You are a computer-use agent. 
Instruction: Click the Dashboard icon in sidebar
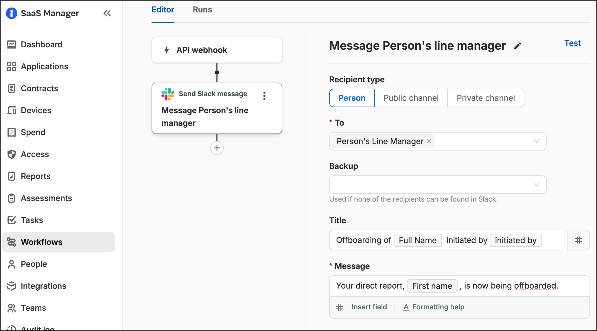coord(12,44)
